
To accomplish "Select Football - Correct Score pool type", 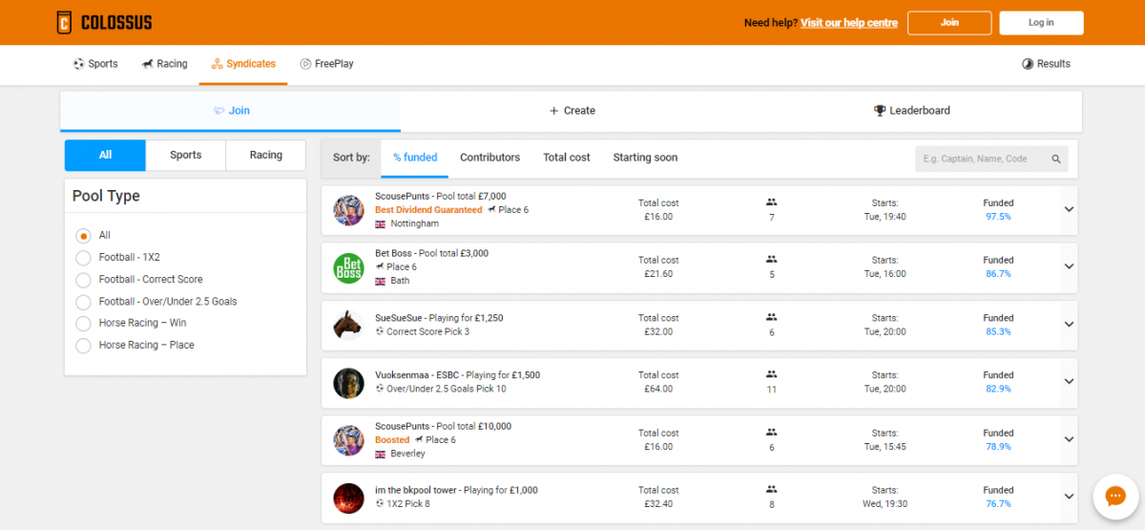I will click(83, 279).
